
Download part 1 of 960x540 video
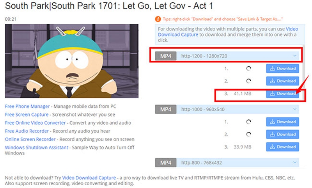click(x=282, y=122)
